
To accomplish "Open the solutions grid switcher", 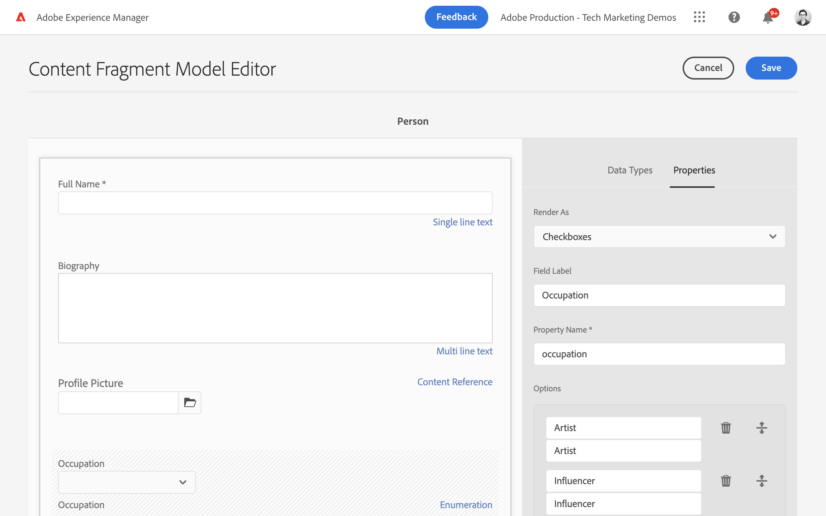I will 699,17.
